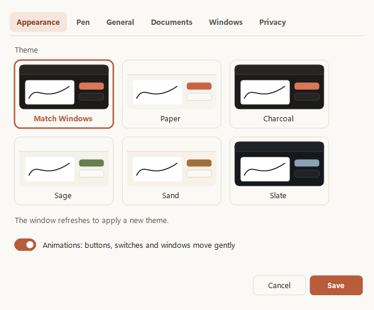Choose the Paper theme
This screenshot has height=310, width=374.
coord(172,94)
